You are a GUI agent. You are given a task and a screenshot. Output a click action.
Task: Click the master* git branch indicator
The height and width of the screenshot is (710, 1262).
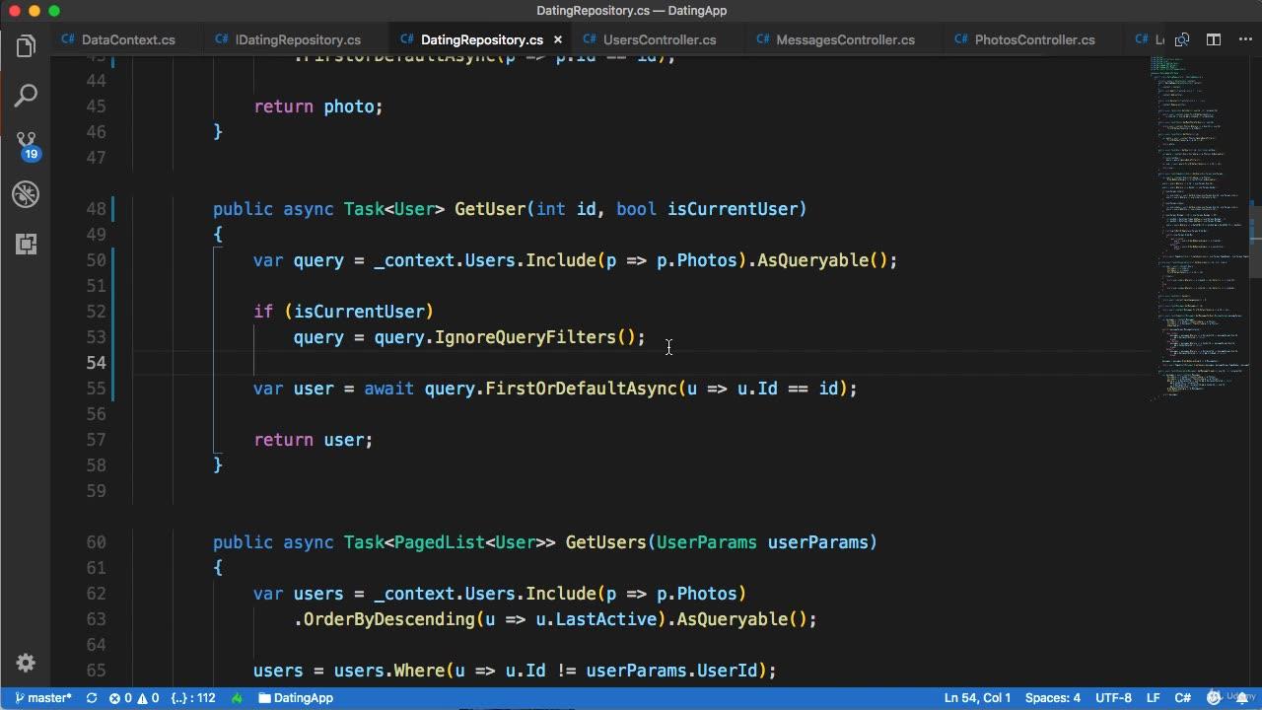(43, 698)
